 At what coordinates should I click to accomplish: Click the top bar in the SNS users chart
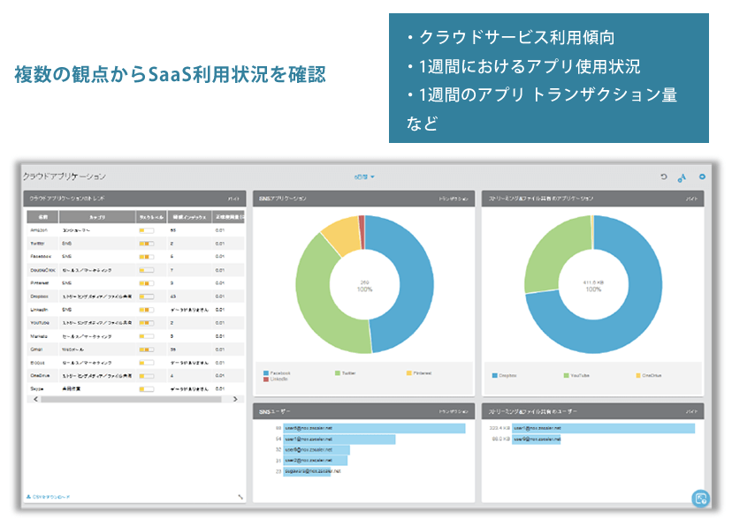[374, 428]
